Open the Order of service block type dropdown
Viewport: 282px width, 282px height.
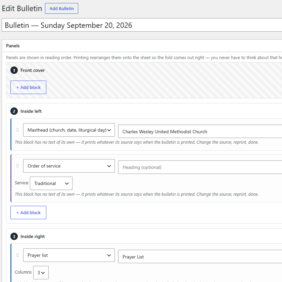pos(69,166)
